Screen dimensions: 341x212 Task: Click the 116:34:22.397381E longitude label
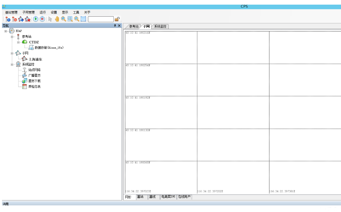(x=282, y=191)
